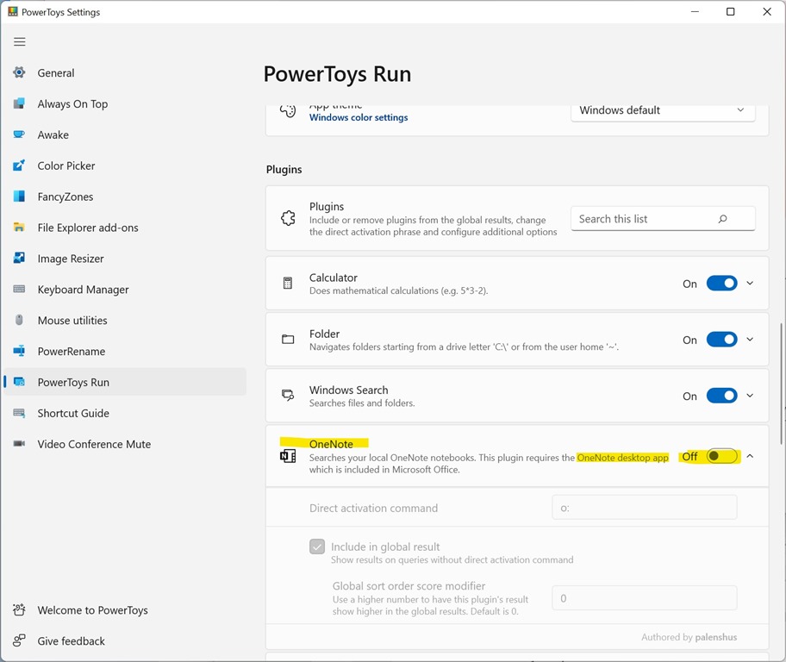Click the Image Resizer sidebar icon
The height and width of the screenshot is (662, 786).
[x=19, y=259]
